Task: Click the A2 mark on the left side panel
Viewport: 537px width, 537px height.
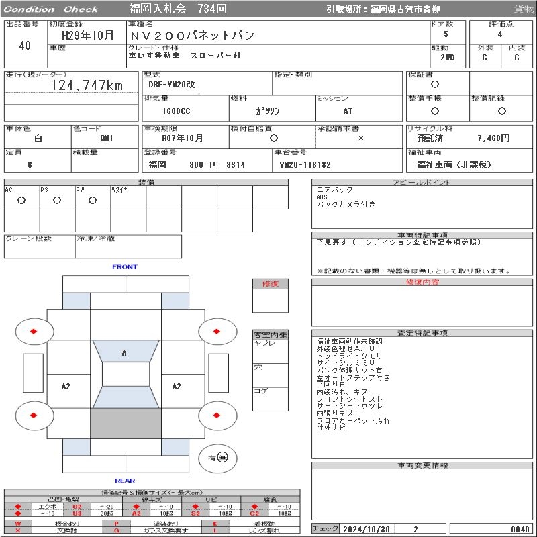Action: pyautogui.click(x=66, y=387)
